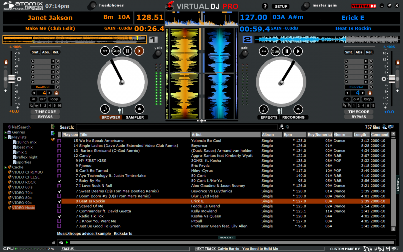
Task: Switch to the BROWSER tab
Action: 111,117
